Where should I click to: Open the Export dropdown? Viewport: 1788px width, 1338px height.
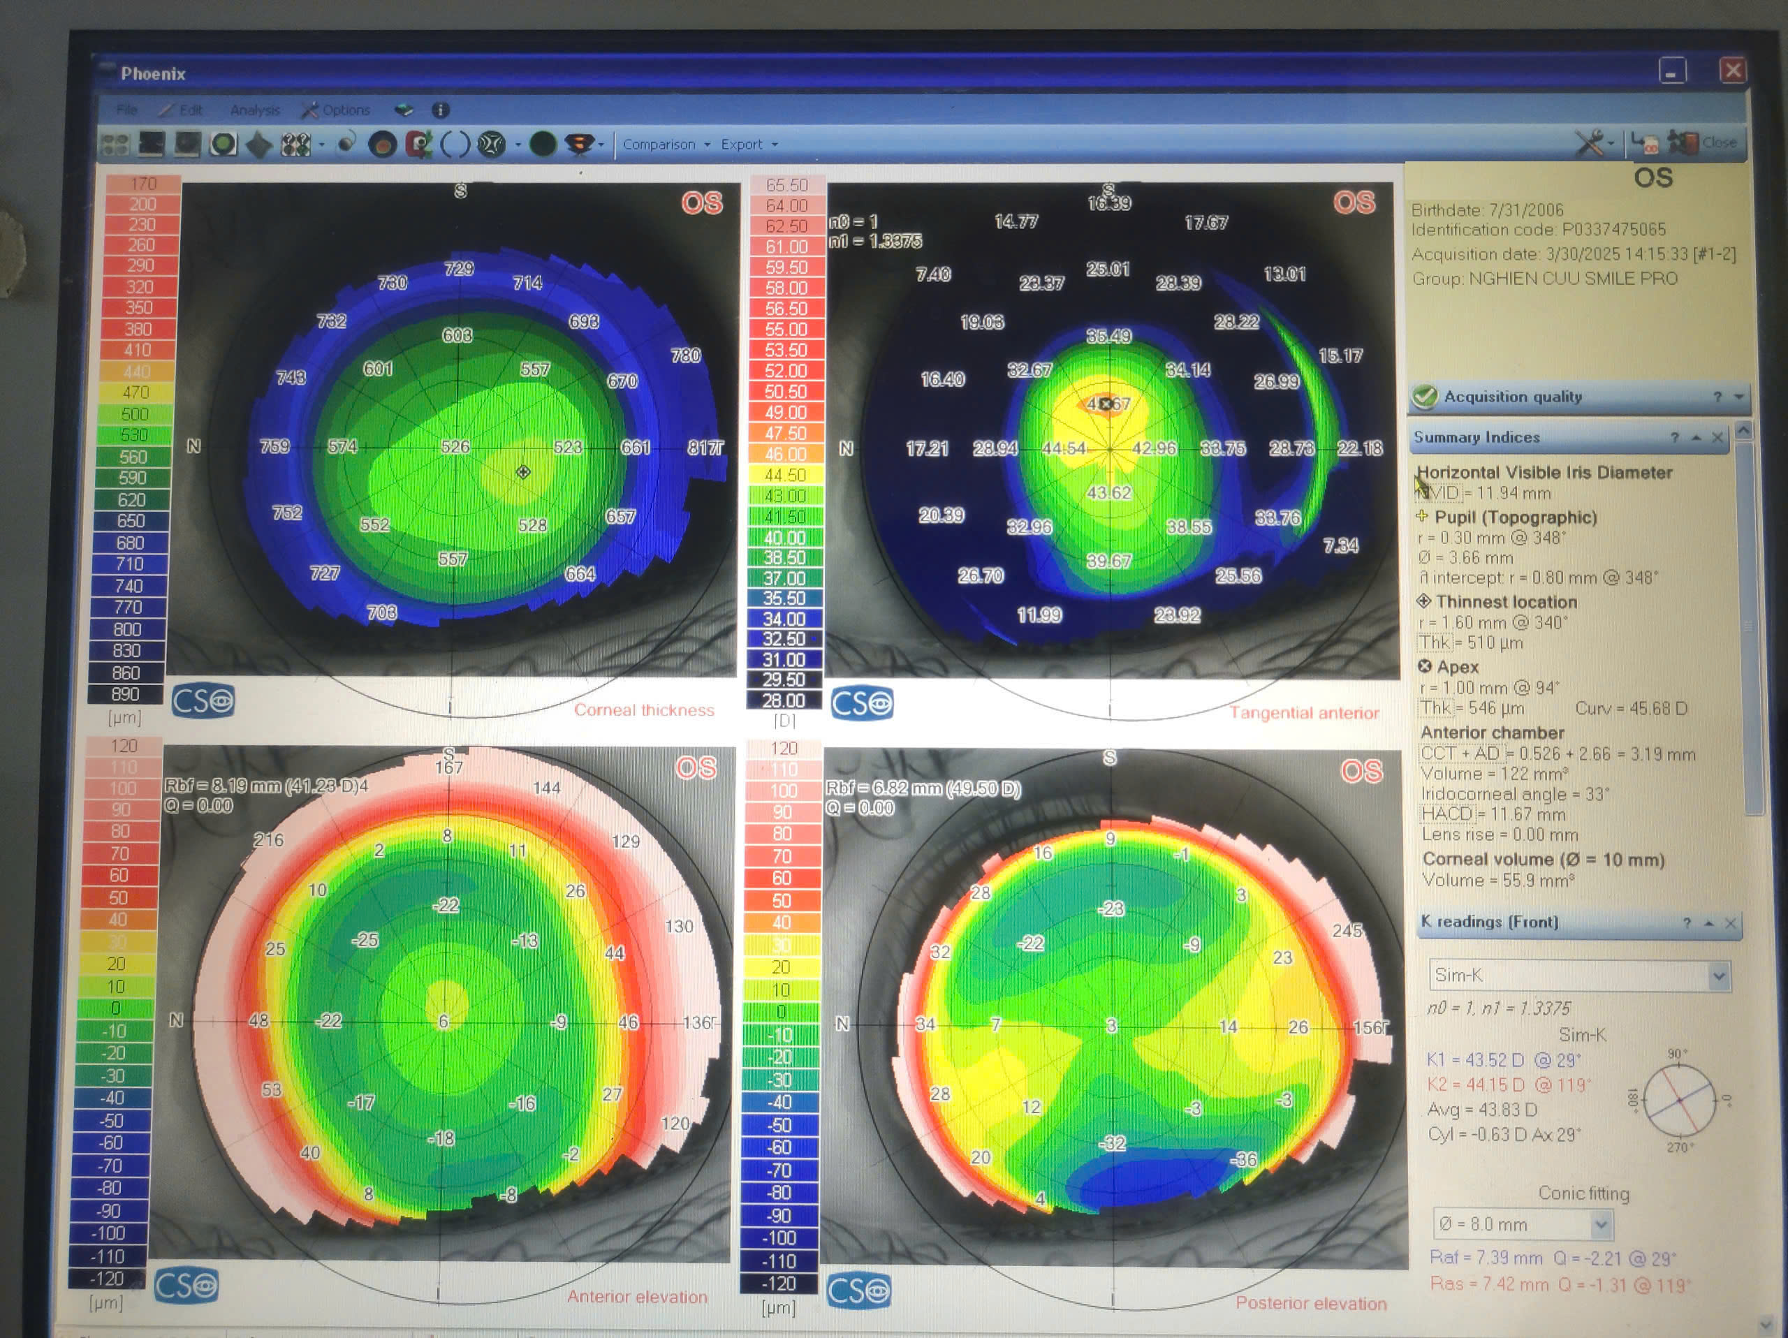[x=749, y=145]
